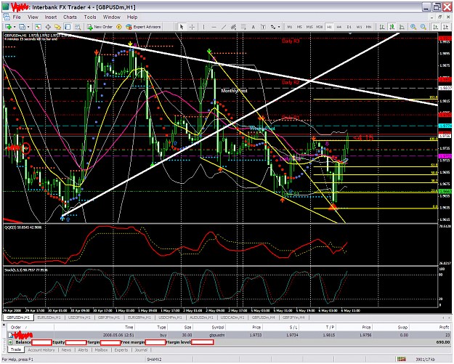Open the File menu
The width and height of the screenshot is (454, 364).
[17, 17]
